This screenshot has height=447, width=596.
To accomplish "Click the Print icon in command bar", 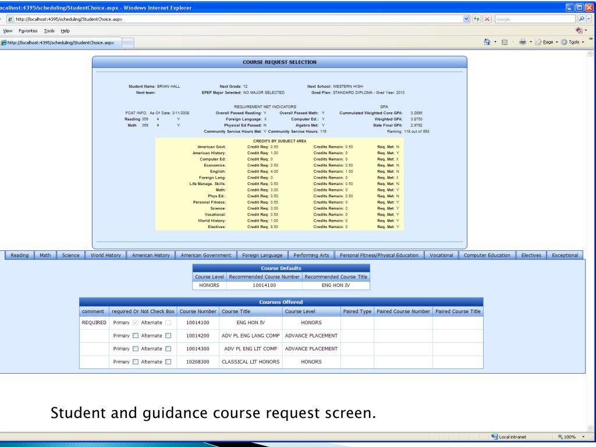I will point(523,42).
